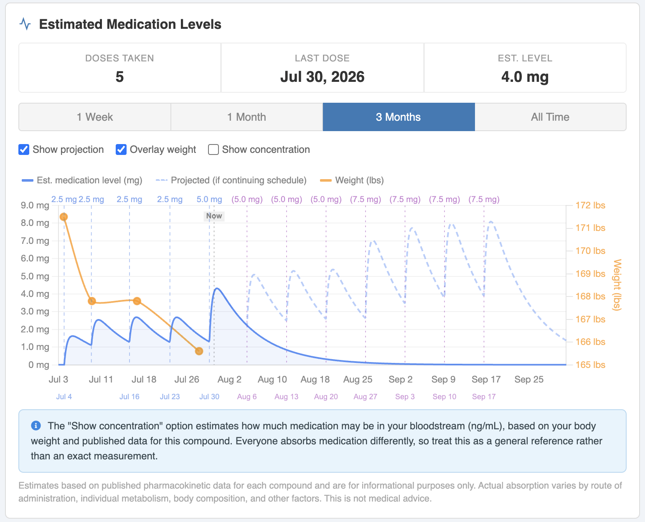This screenshot has width=645, height=522.
Task: Click the first weight data point at 171.5 lbs
Action: 63,217
